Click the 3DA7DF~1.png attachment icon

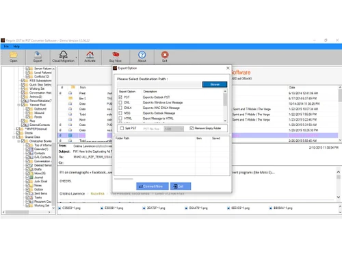144,208
